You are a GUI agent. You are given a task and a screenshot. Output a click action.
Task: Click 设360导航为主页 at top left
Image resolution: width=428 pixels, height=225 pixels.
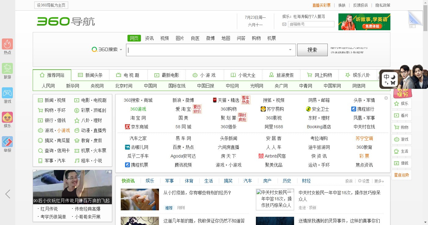tap(51, 5)
